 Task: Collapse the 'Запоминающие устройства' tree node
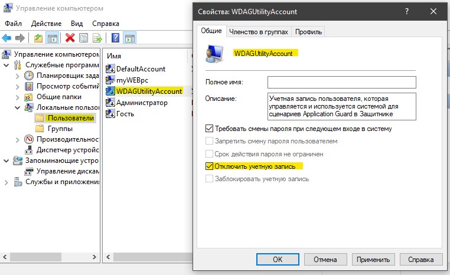point(6,161)
